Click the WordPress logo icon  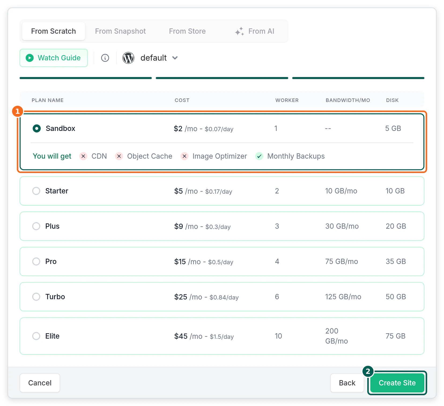tap(128, 58)
